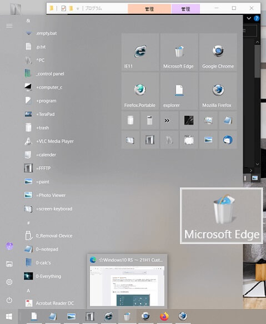Jump to the A letter group header

click(28, 291)
